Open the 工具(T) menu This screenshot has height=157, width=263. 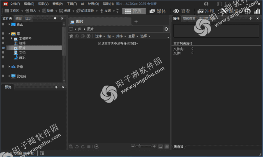tap(72, 4)
